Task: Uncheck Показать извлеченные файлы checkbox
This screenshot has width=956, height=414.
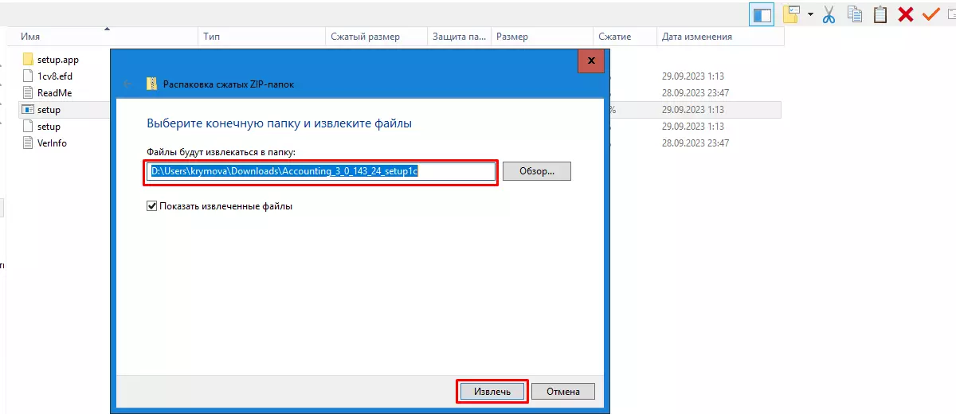Action: click(x=152, y=205)
